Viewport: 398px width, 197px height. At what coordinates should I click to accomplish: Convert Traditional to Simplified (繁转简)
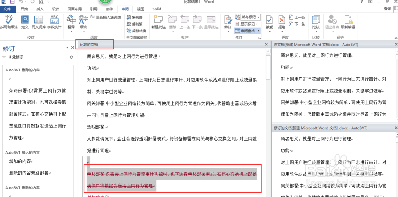(x=135, y=17)
